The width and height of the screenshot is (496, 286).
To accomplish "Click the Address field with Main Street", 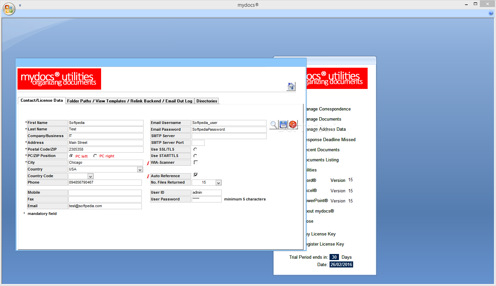I will pyautogui.click(x=106, y=143).
